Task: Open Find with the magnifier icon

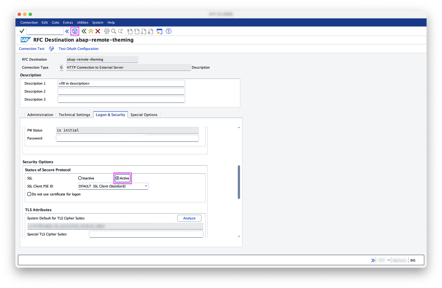Action: point(114,31)
